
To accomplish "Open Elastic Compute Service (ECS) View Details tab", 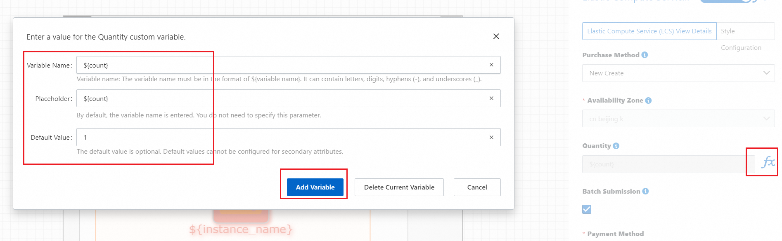I will pyautogui.click(x=649, y=31).
